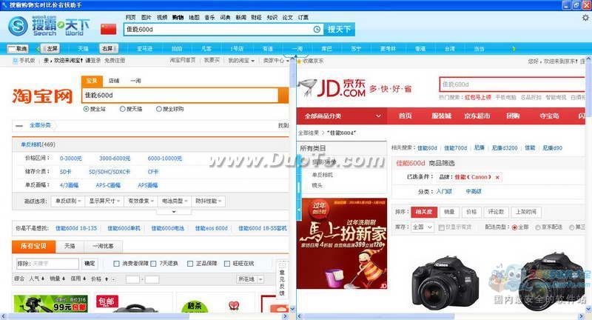This screenshot has height=320, width=592.
Task: Click the Sobar round S logo
Action: pyautogui.click(x=18, y=26)
